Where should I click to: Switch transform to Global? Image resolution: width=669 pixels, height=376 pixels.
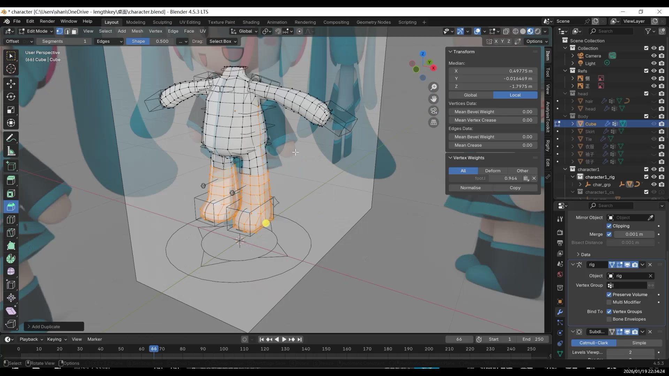tap(470, 95)
